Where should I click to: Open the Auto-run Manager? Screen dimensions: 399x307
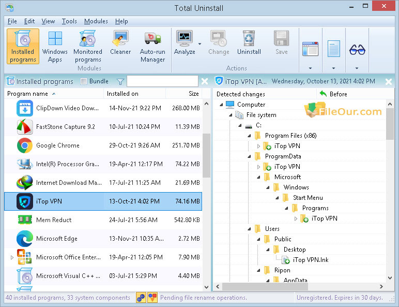tap(152, 46)
